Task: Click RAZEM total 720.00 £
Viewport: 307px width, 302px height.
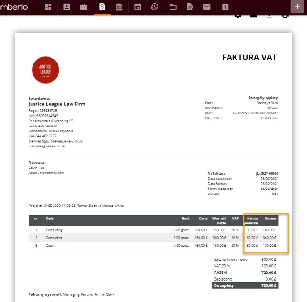Action: pos(269,273)
